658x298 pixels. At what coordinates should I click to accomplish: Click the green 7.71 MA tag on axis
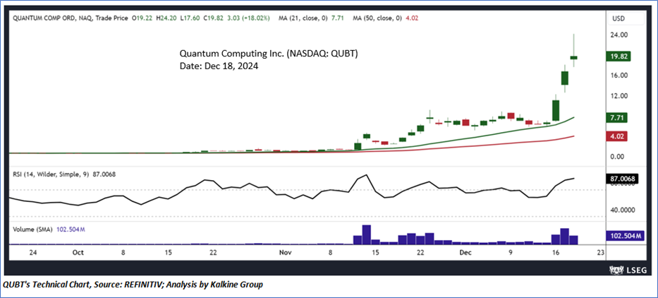tap(616, 119)
